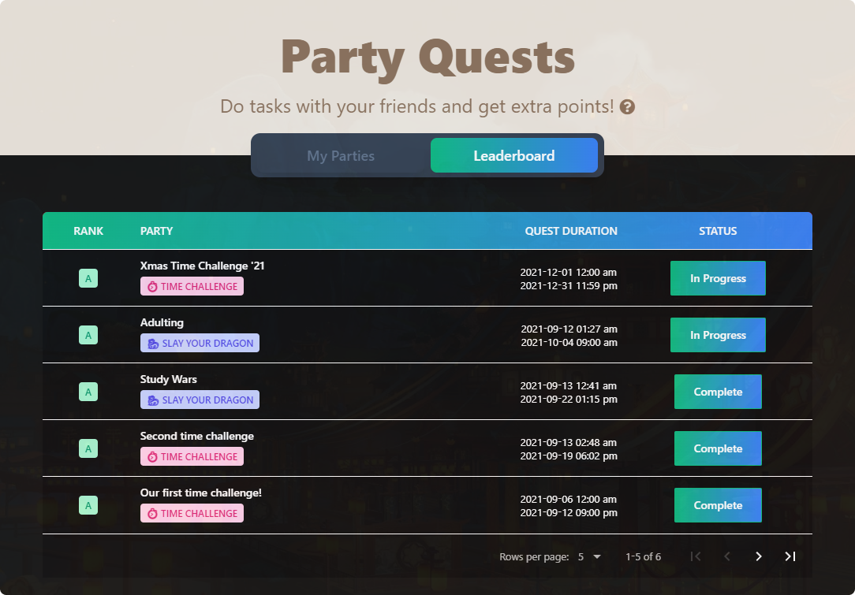This screenshot has width=855, height=595.
Task: Select the Leaderboard tab
Action: point(514,156)
